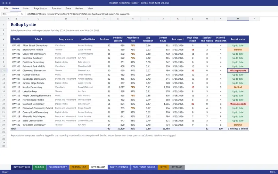Click the 73% attendance for Dunmore Academy

(x=133, y=58)
